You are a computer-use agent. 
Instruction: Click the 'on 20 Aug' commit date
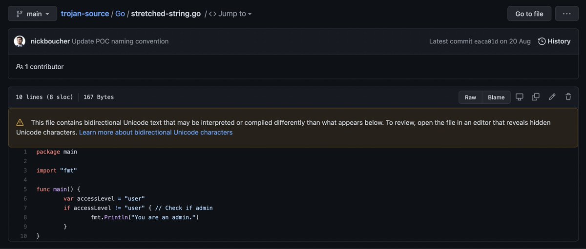[x=515, y=41]
